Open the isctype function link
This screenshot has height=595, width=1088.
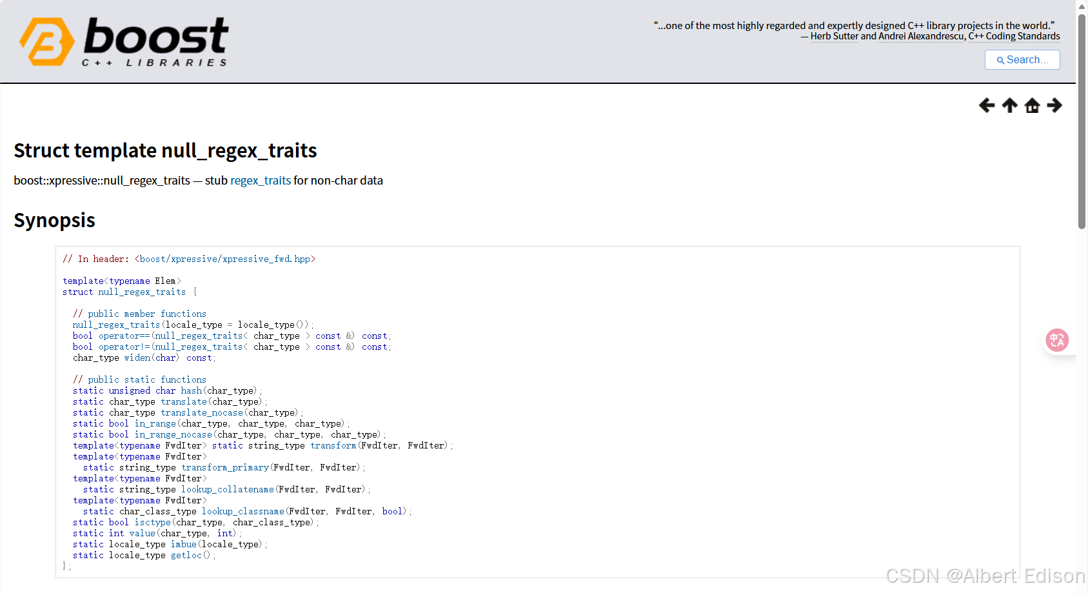pyautogui.click(x=152, y=522)
